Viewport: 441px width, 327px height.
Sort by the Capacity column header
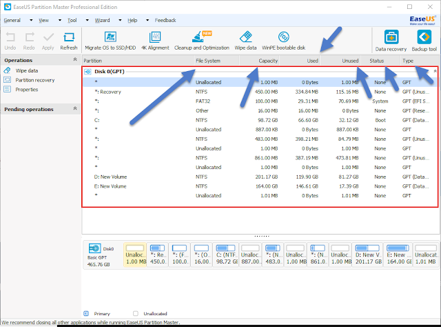click(x=260, y=61)
